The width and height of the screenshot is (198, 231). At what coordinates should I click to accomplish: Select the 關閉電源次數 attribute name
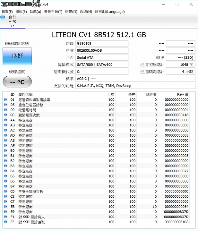click(29, 115)
